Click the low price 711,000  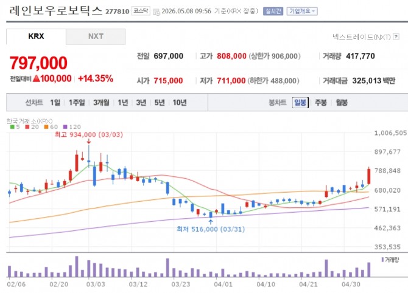(231, 81)
